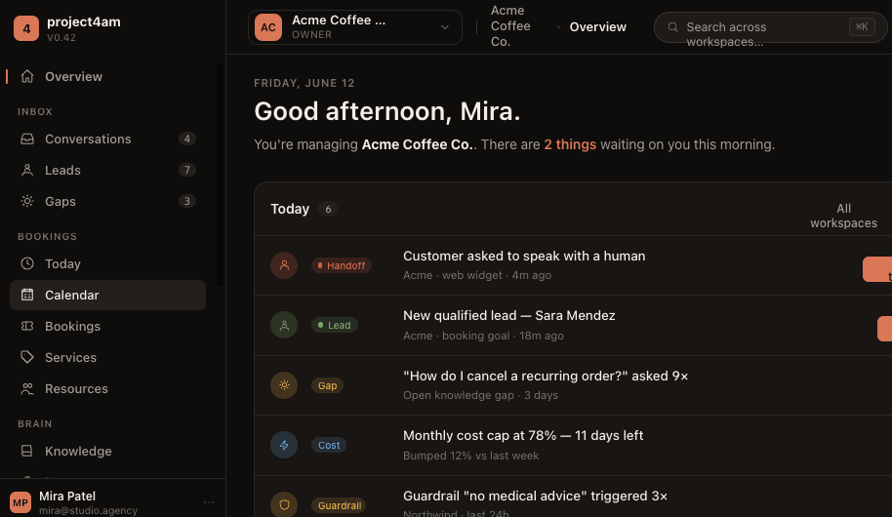Screen dimensions: 892x517
Task: Click the Knowledge book icon
Action: (27, 451)
